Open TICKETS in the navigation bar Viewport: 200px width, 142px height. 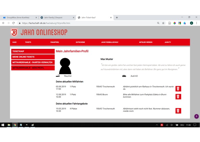28,42
